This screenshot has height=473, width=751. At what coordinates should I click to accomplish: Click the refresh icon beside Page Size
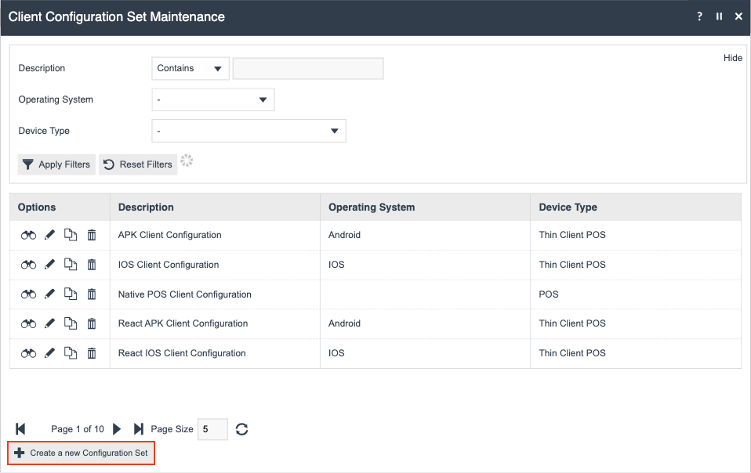tap(242, 429)
